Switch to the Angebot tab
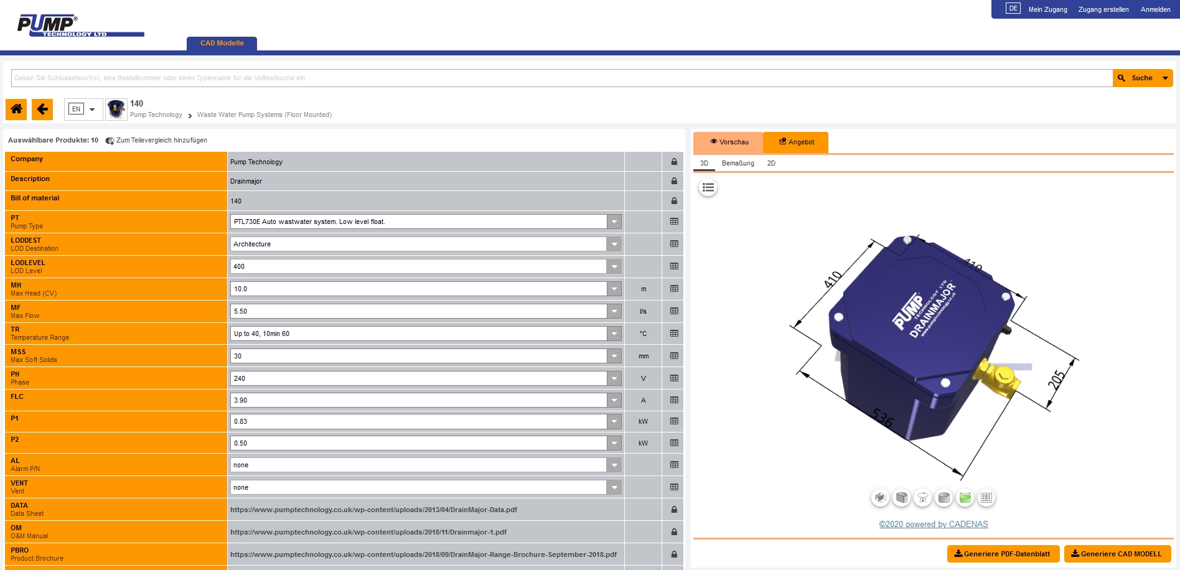1180x570 pixels. coord(796,142)
